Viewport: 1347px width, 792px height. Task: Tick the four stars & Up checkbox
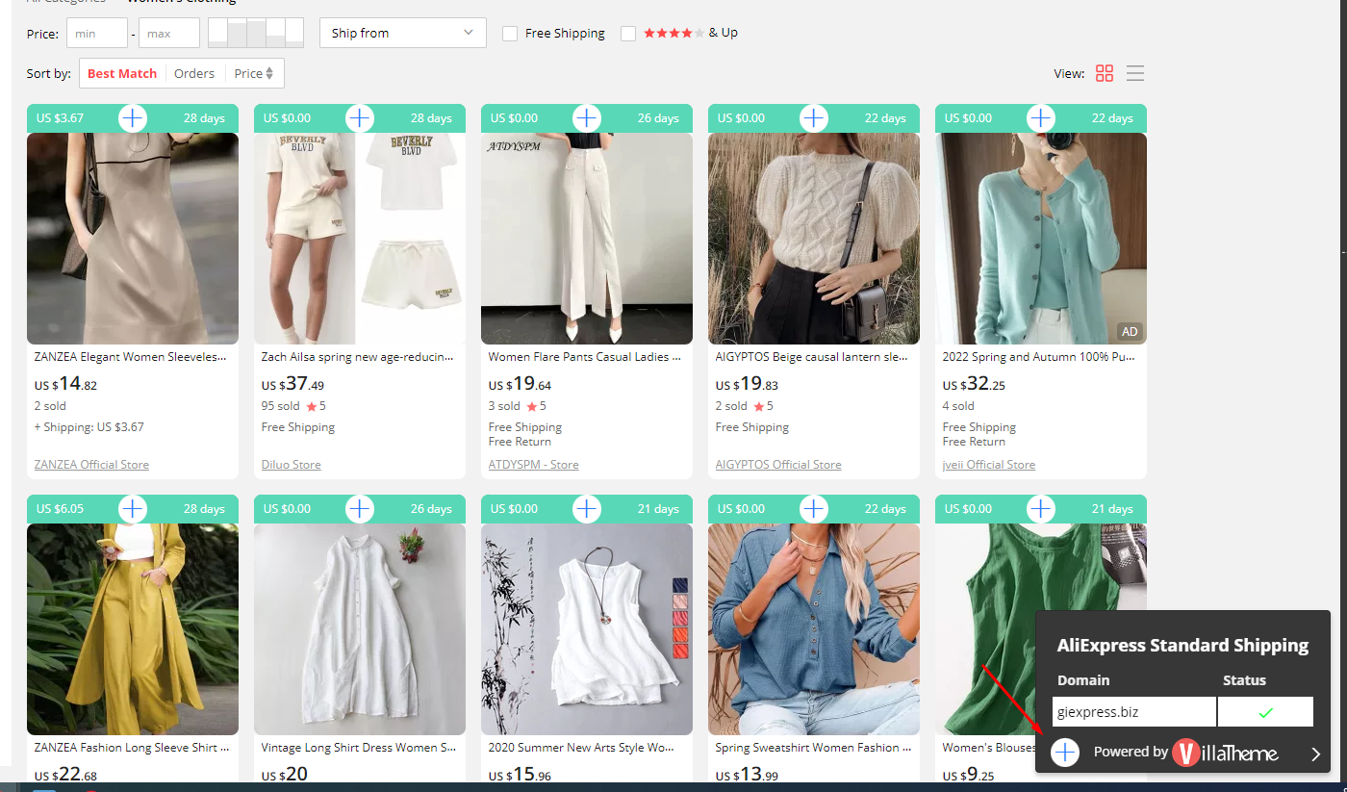(x=628, y=34)
